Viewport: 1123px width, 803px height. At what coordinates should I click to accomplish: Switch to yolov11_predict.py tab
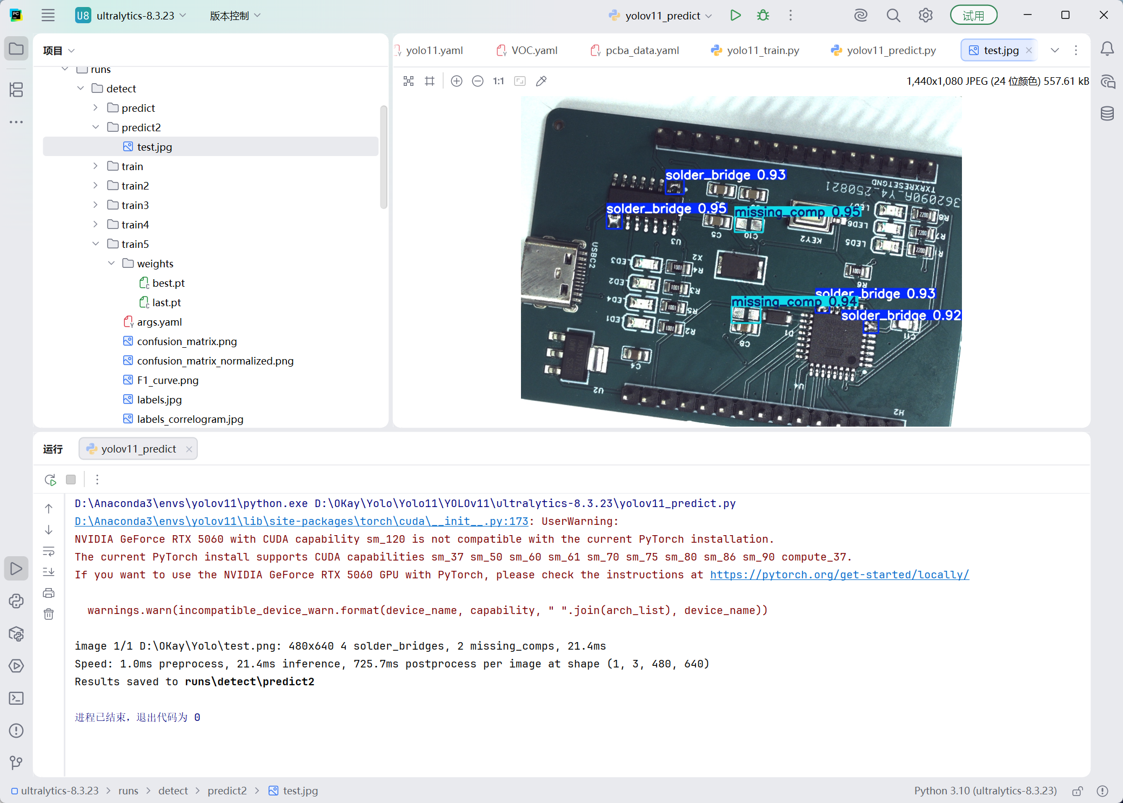[884, 50]
